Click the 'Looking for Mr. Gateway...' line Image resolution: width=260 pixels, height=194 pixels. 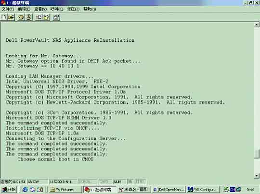click(43, 56)
